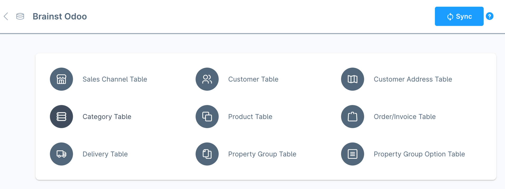This screenshot has width=505, height=189.
Task: Click the Delivery Table truck icon
Action: (x=61, y=154)
